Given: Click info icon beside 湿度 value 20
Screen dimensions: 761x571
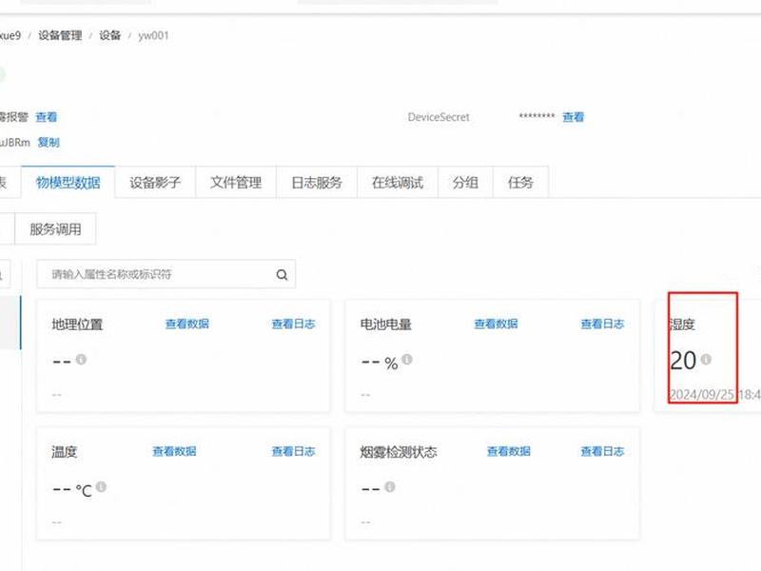Looking at the screenshot, I should pos(706,360).
